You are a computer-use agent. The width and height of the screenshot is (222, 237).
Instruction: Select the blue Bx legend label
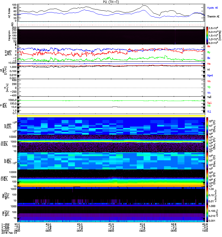click(x=209, y=58)
